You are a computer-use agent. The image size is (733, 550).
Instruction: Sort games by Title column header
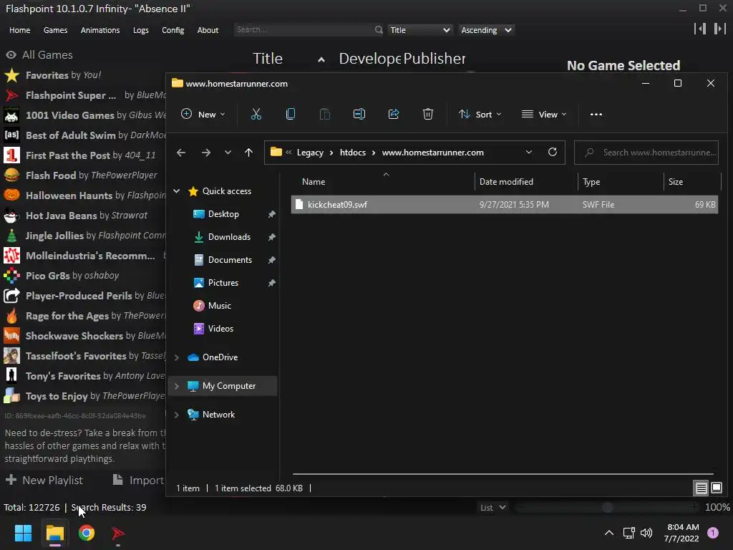point(268,59)
